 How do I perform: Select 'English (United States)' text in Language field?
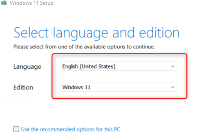click(x=89, y=66)
